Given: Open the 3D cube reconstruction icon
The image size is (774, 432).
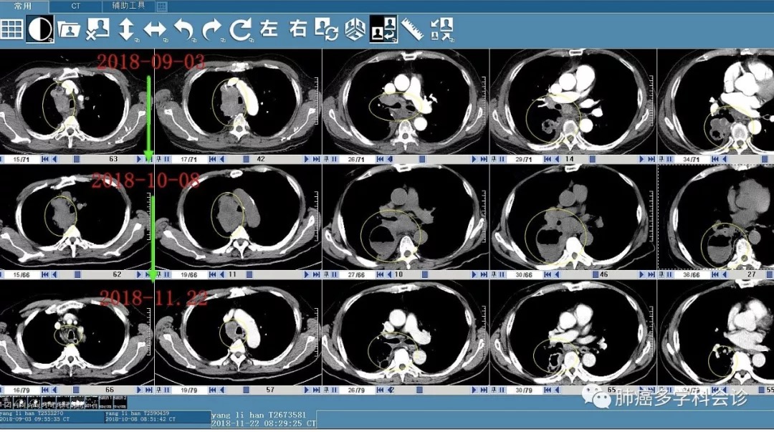Looking at the screenshot, I should 355,29.
